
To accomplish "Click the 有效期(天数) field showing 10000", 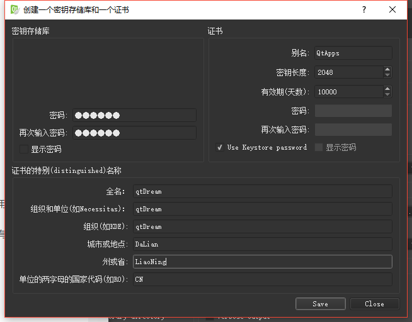I will point(348,92).
